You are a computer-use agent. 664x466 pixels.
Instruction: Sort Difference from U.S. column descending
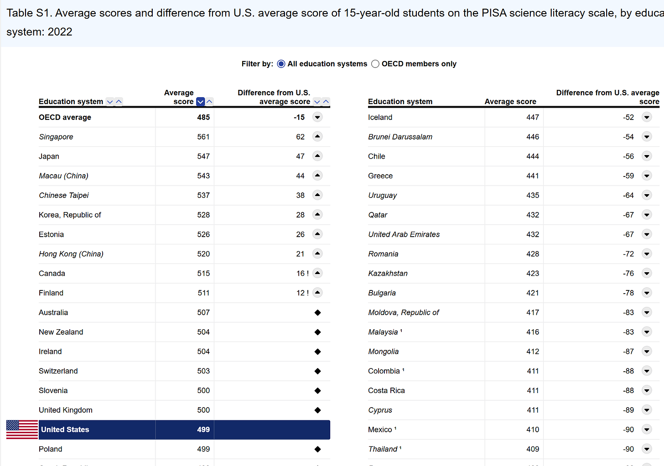coord(317,102)
